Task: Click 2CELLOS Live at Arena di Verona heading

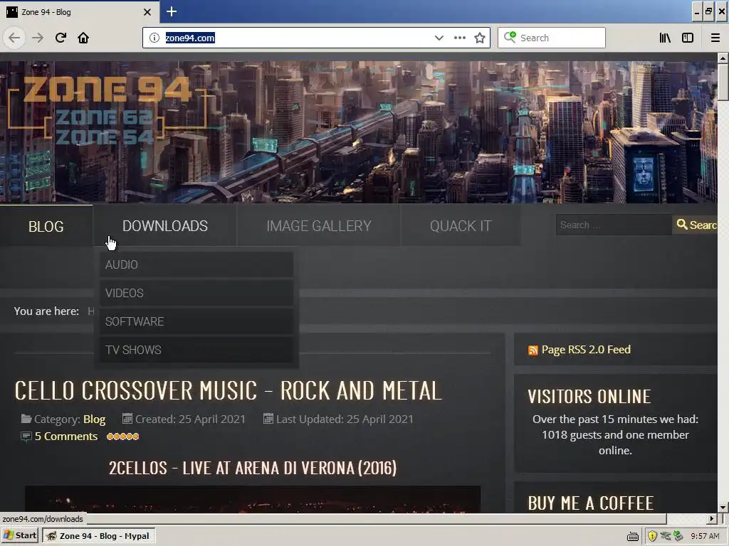Action: click(253, 468)
